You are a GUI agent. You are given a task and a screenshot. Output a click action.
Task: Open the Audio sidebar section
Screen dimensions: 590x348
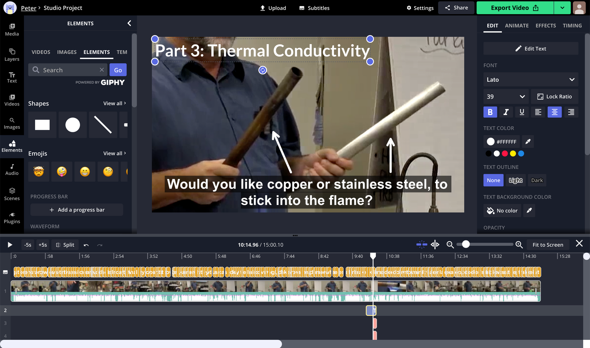[12, 169]
